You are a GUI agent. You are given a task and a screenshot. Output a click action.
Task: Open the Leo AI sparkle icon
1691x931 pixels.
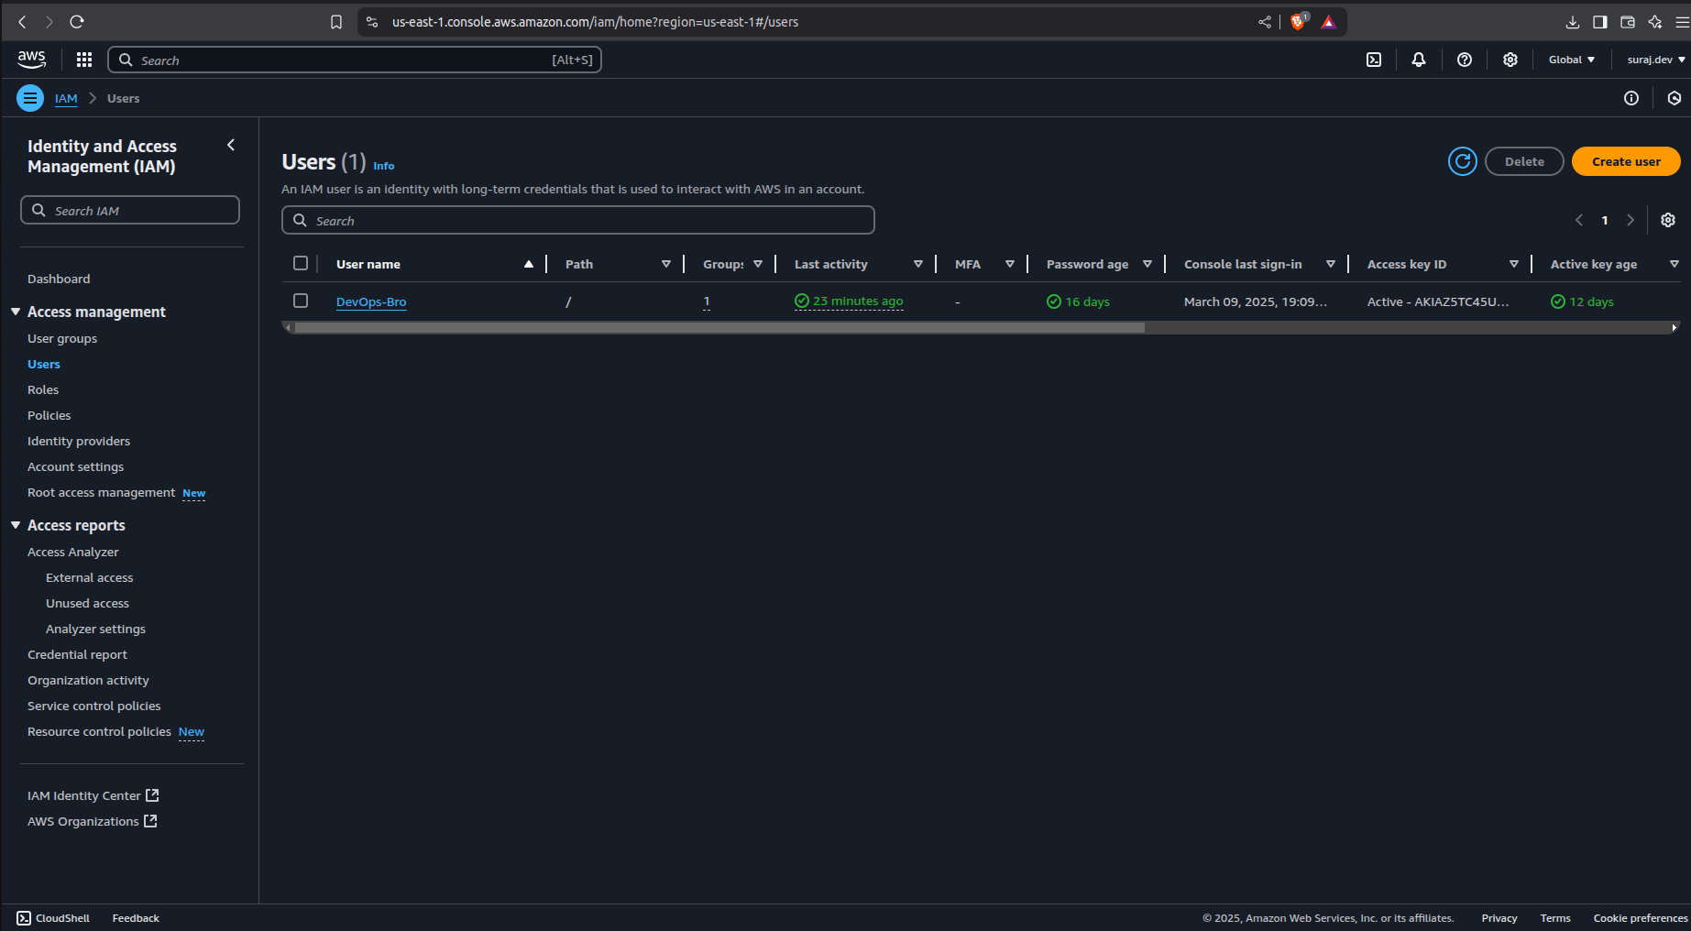pos(1655,22)
